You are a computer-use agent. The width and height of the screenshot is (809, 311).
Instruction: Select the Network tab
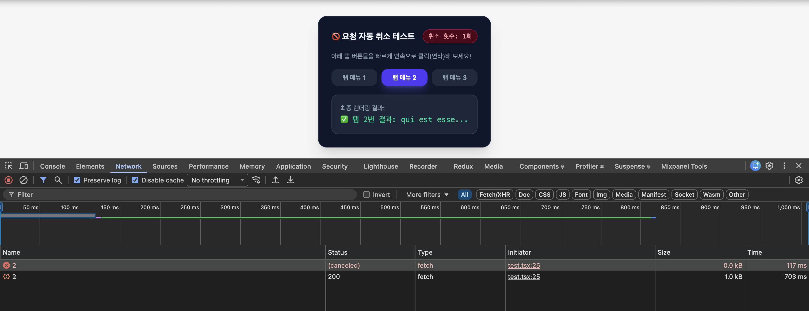click(x=128, y=166)
